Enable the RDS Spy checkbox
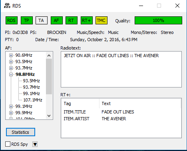 pyautogui.click(x=8, y=144)
